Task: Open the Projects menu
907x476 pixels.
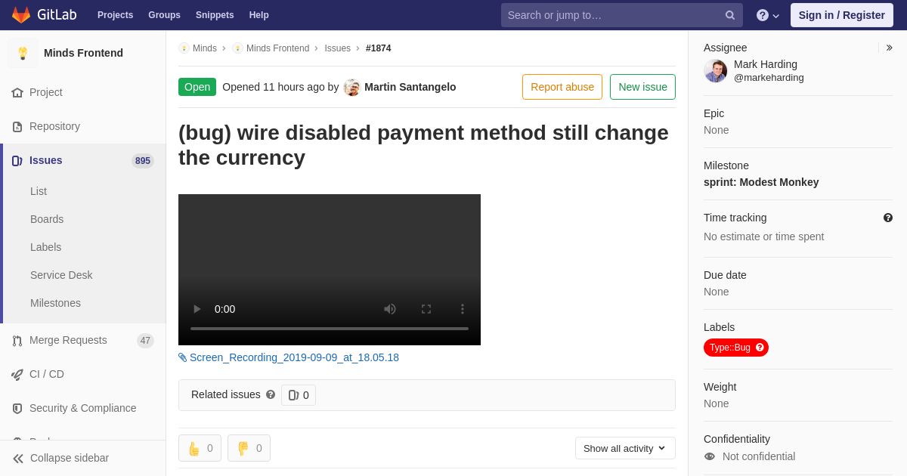Action: pyautogui.click(x=115, y=15)
